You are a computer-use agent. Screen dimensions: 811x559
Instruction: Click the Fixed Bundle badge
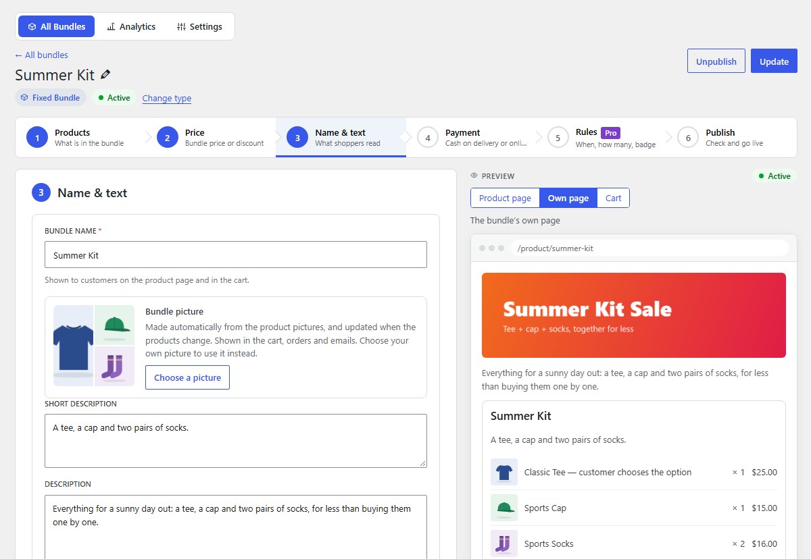tap(51, 97)
